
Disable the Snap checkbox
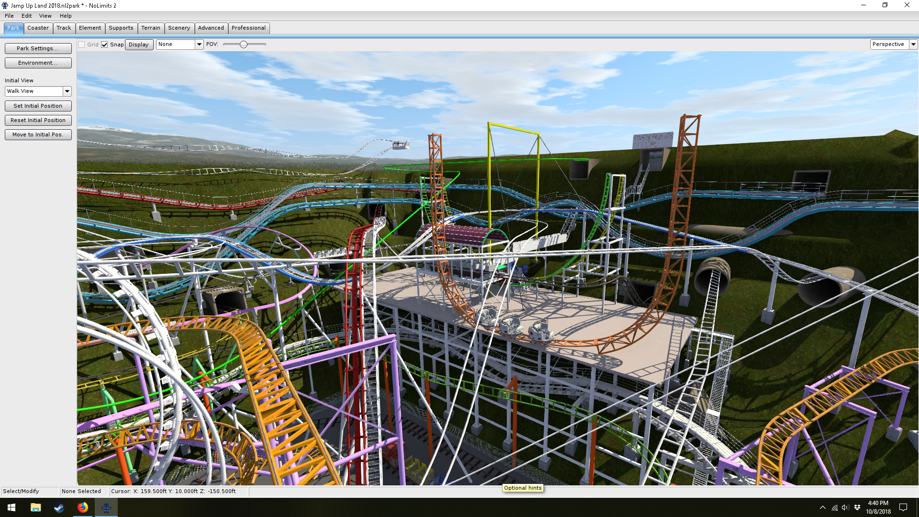tap(104, 45)
